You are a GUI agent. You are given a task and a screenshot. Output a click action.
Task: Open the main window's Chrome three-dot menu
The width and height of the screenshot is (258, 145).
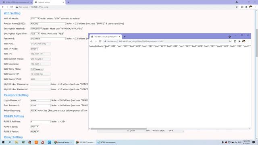[255, 7]
